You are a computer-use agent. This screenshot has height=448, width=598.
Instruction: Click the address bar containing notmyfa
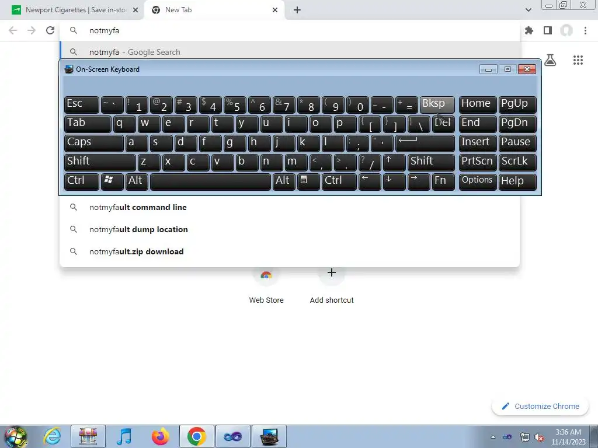[290, 30]
